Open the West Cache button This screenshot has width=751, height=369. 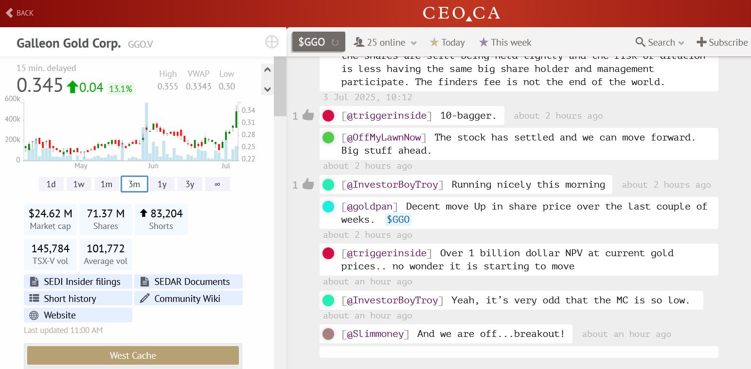133,355
